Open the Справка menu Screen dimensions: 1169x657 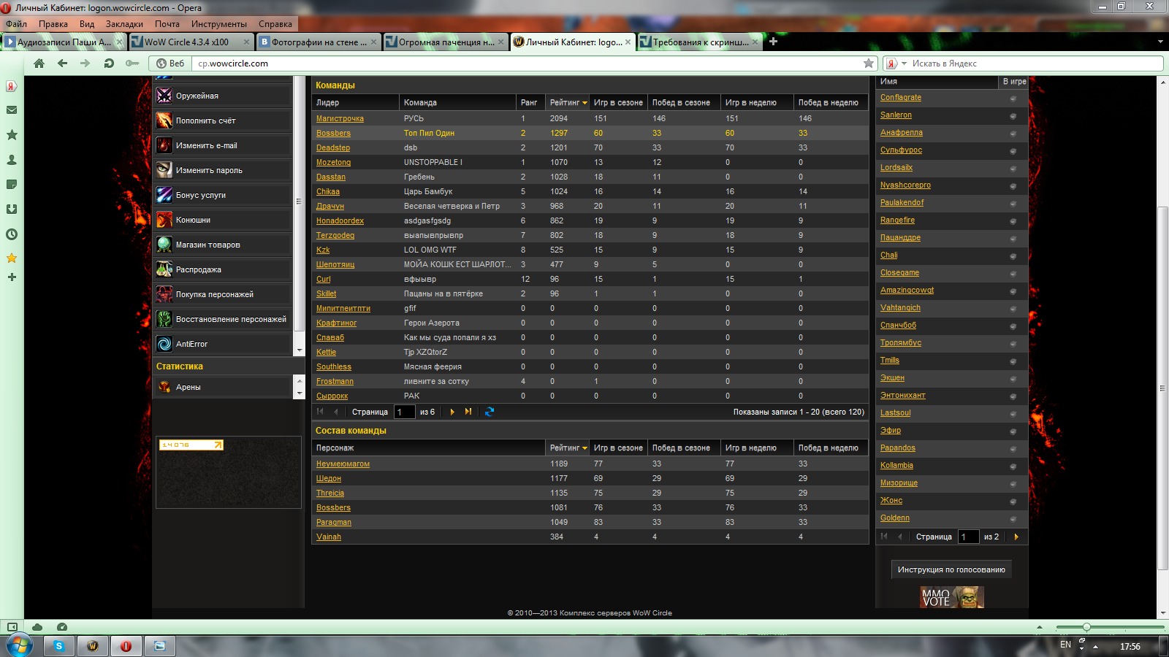(275, 24)
